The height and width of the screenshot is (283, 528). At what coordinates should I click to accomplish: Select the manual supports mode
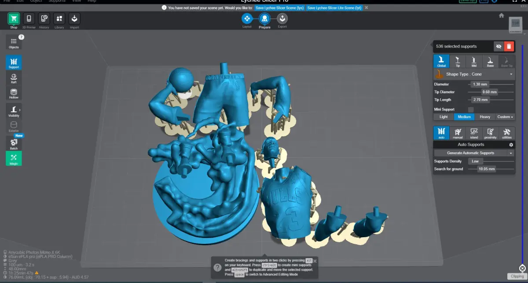coord(458,133)
